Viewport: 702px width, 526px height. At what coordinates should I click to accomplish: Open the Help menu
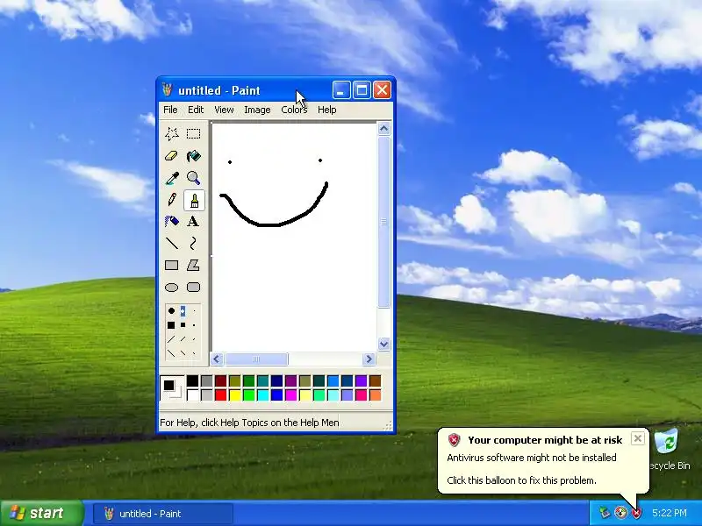coord(326,110)
